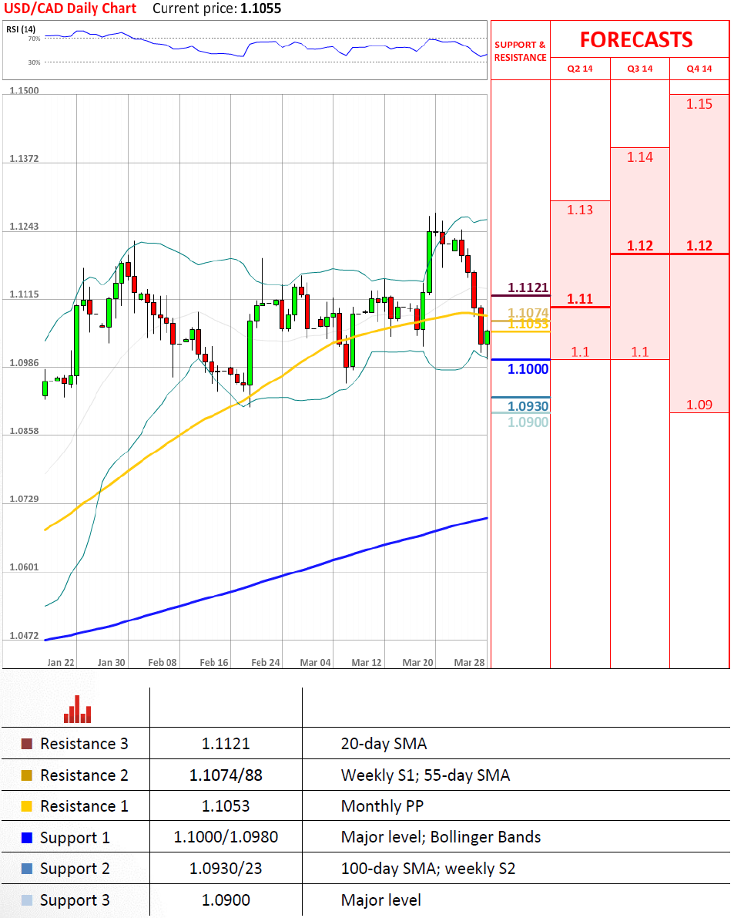Click the bold 1.12 in the Q3 14 column
This screenshot has height=918, width=734.
pos(640,246)
